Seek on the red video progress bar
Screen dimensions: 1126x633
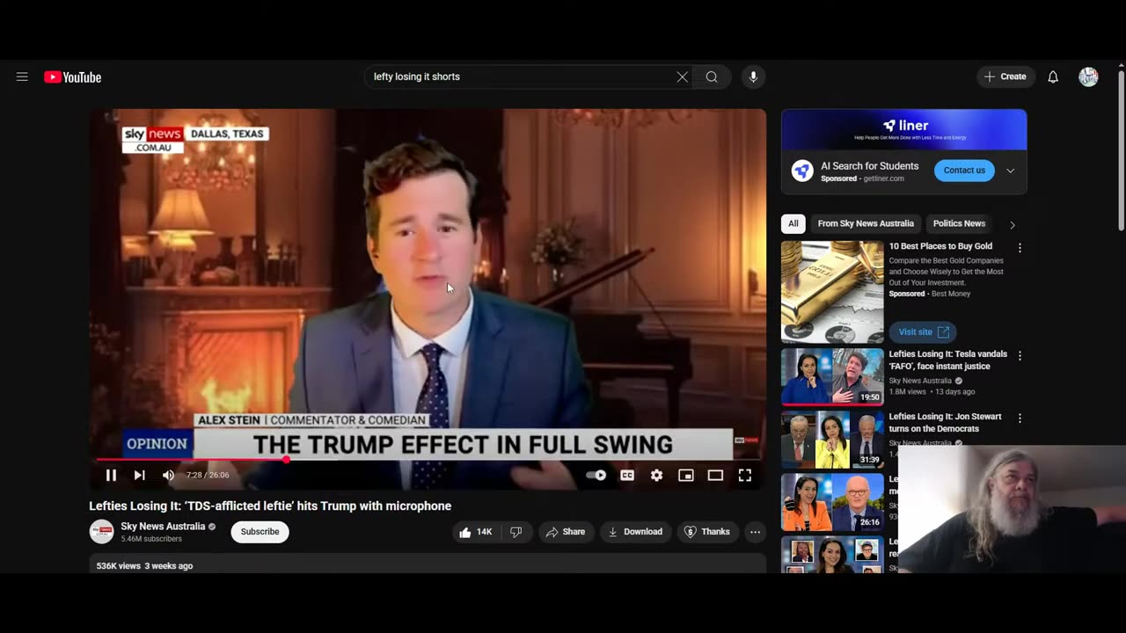tap(428, 459)
